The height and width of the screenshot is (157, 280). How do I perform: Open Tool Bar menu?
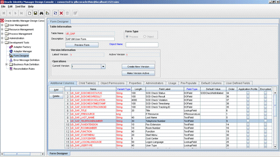20,6
